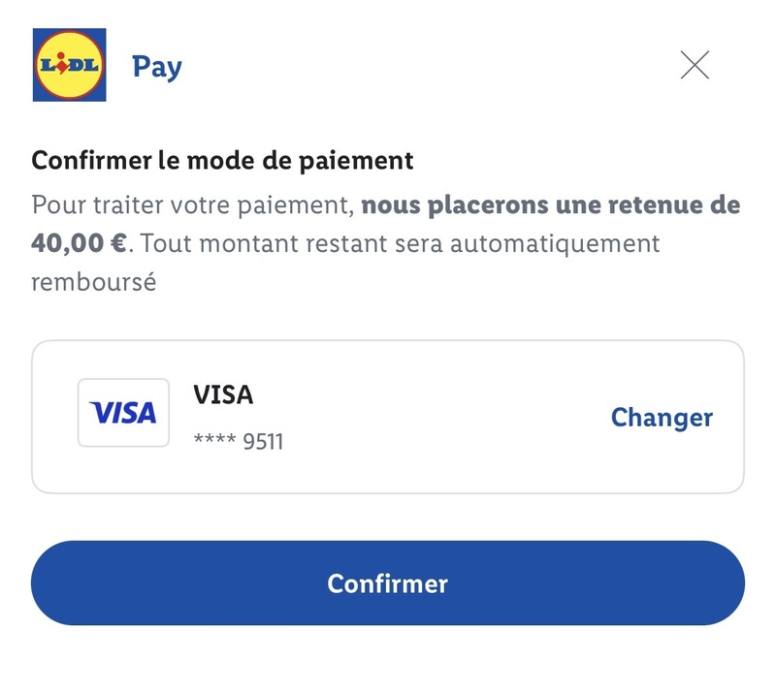Click the VISA card name label
Image resolution: width=776 pixels, height=691 pixels.
click(x=223, y=394)
